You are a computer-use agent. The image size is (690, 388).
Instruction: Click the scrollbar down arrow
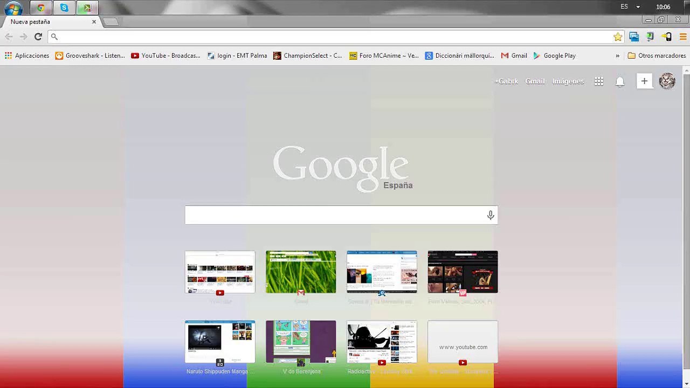click(x=686, y=384)
